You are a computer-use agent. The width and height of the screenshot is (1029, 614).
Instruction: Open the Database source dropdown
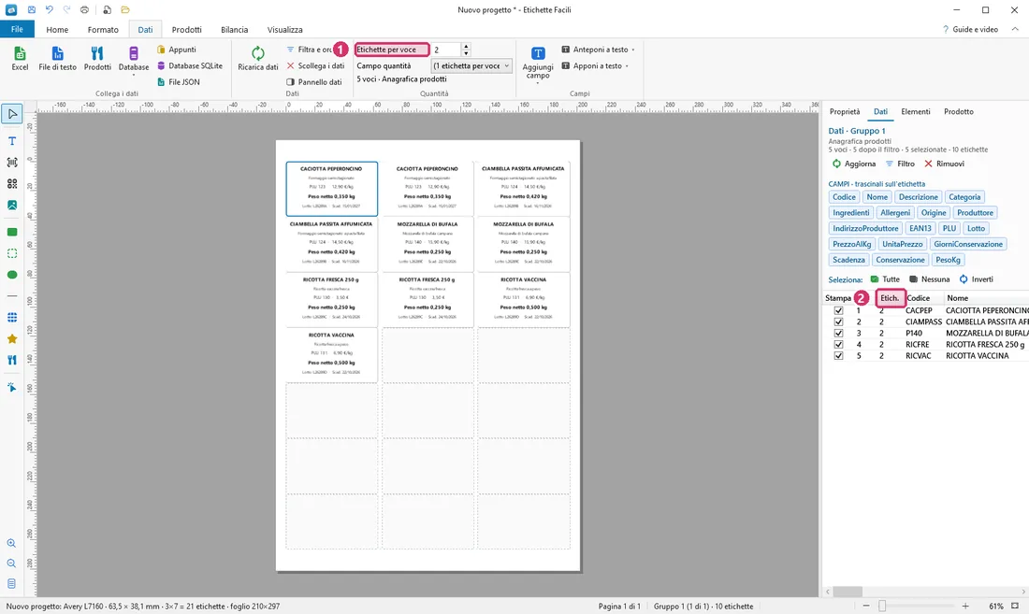tap(133, 62)
